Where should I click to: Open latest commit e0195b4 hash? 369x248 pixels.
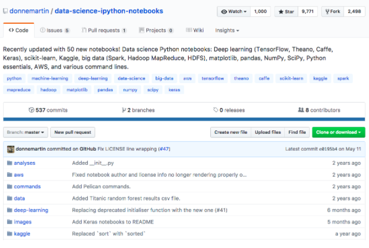pos(328,149)
